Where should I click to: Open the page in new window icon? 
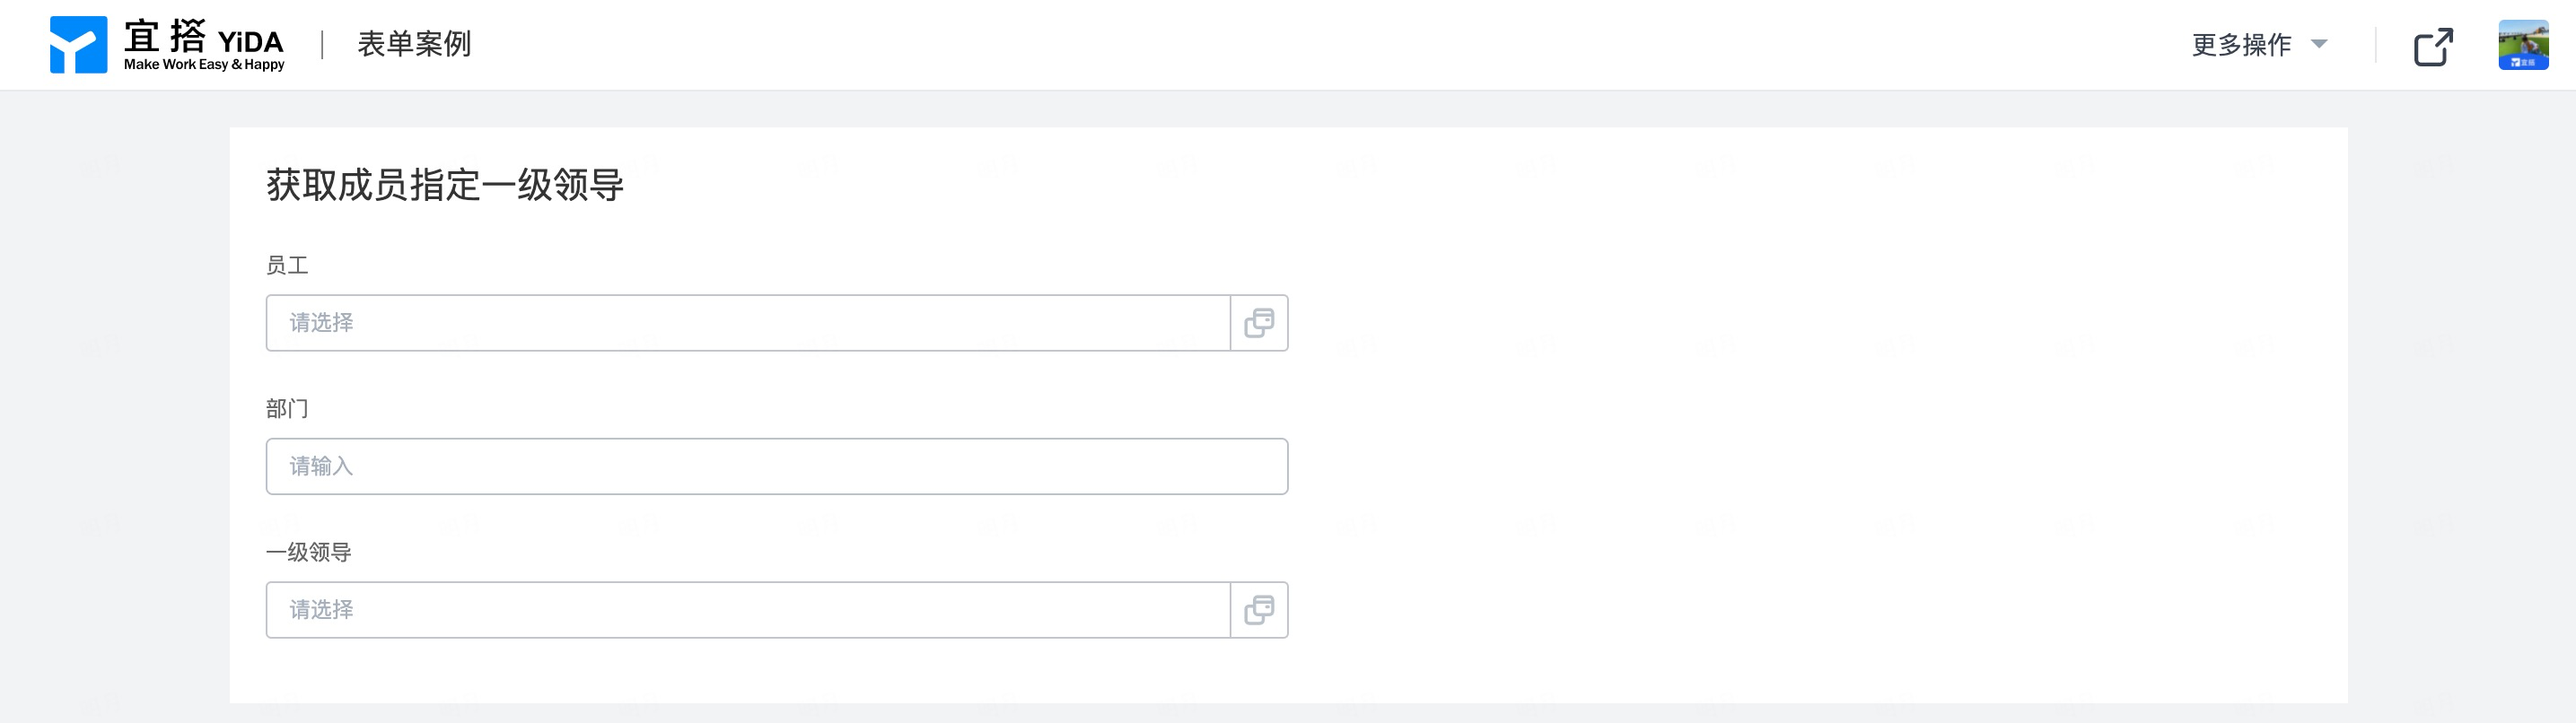click(2433, 46)
